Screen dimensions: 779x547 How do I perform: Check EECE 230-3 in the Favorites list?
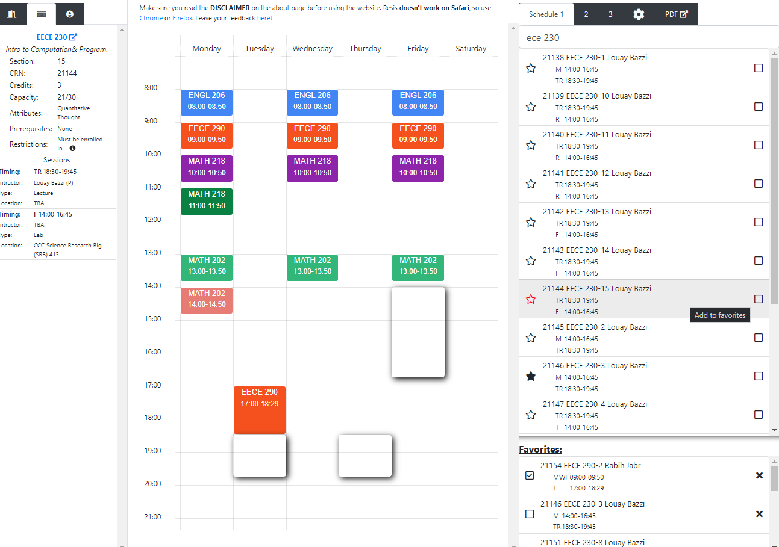coord(530,514)
